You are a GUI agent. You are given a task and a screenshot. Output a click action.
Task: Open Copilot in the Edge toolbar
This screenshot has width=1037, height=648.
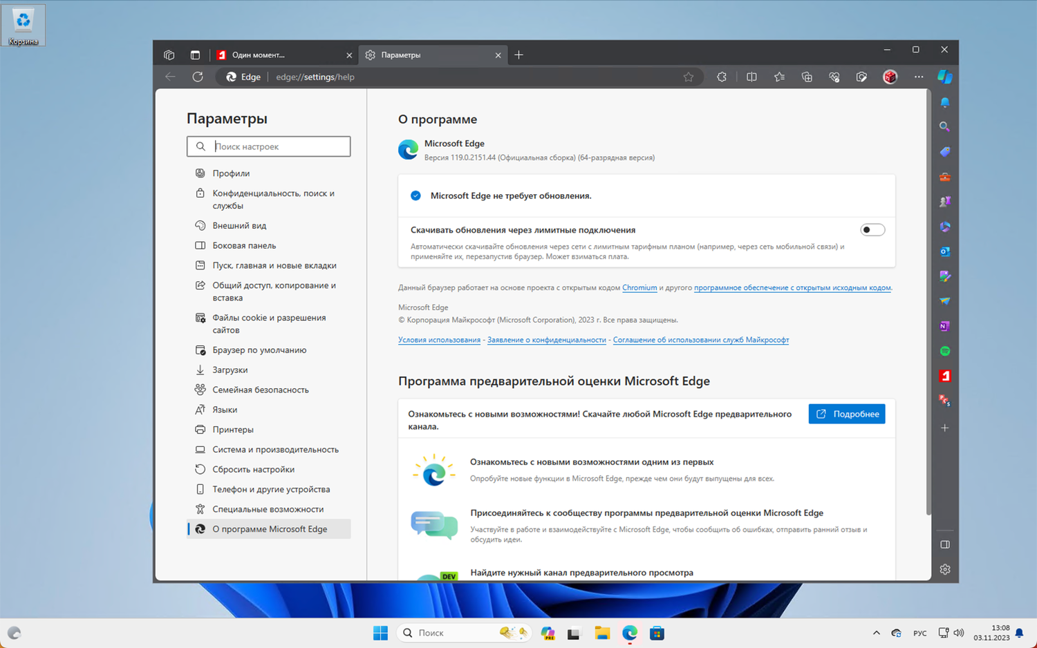point(945,77)
